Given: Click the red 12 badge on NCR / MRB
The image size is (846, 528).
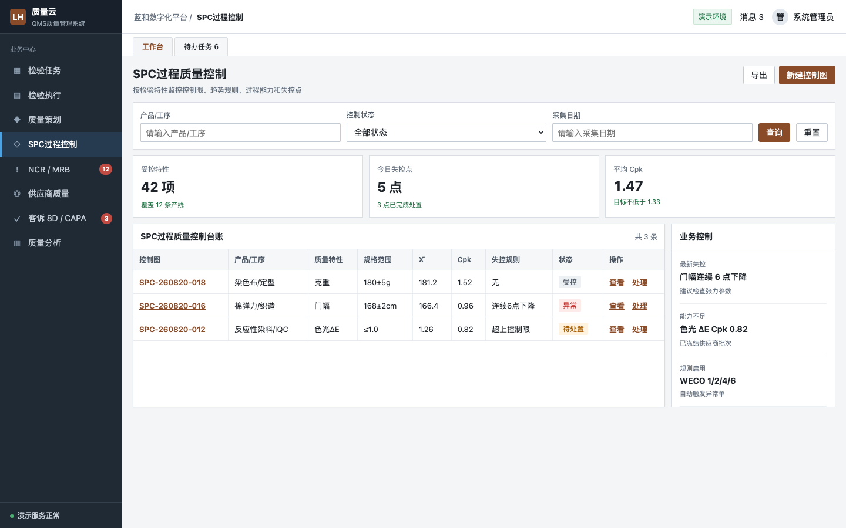Looking at the screenshot, I should click(106, 169).
